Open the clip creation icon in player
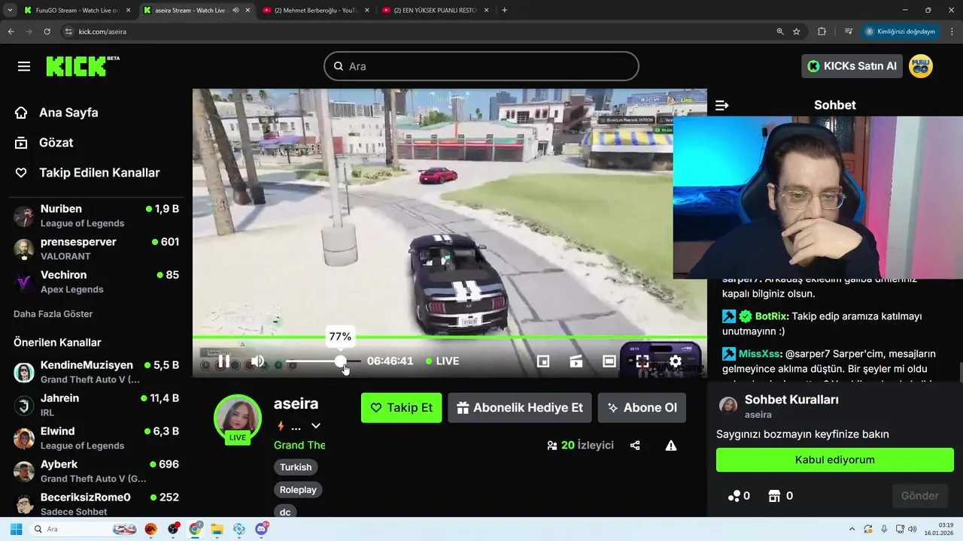 coord(576,361)
